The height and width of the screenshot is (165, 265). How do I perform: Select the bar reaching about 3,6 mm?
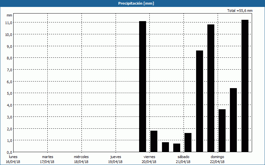click(222, 130)
